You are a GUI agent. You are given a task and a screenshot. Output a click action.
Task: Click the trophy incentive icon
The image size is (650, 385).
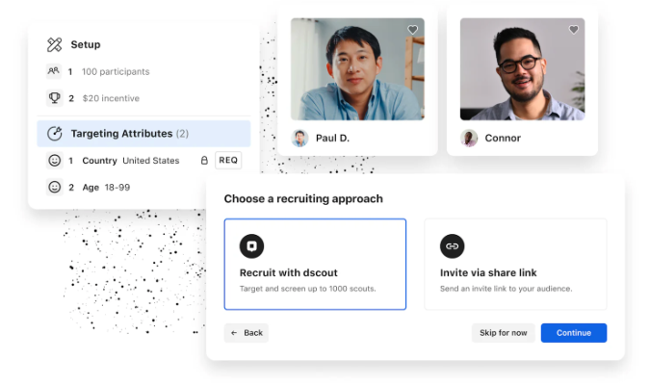tap(54, 98)
